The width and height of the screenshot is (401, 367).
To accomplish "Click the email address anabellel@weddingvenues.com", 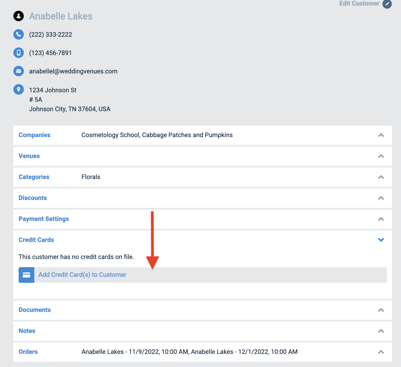I will 73,71.
